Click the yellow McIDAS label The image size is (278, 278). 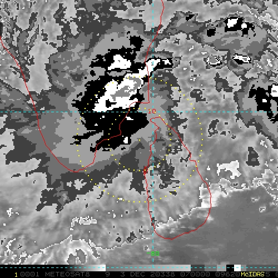[252, 274]
